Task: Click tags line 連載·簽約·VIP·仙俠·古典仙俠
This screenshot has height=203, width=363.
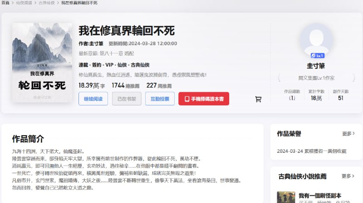Action: point(114,65)
